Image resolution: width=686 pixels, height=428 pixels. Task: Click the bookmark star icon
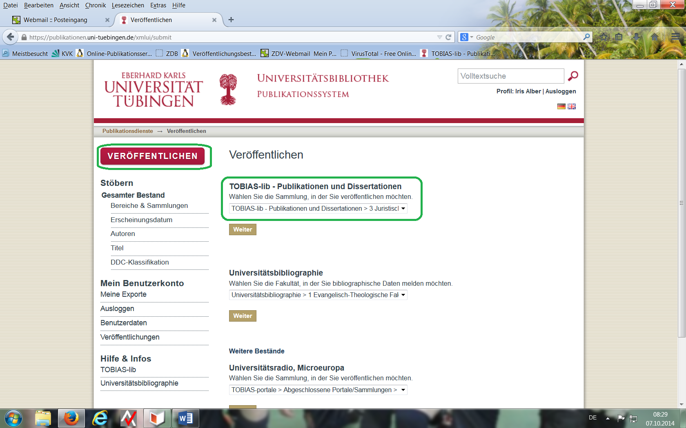pos(604,37)
